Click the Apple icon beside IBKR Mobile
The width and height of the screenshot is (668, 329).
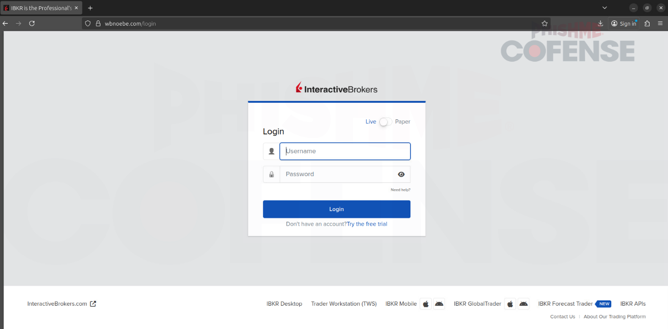pos(425,304)
